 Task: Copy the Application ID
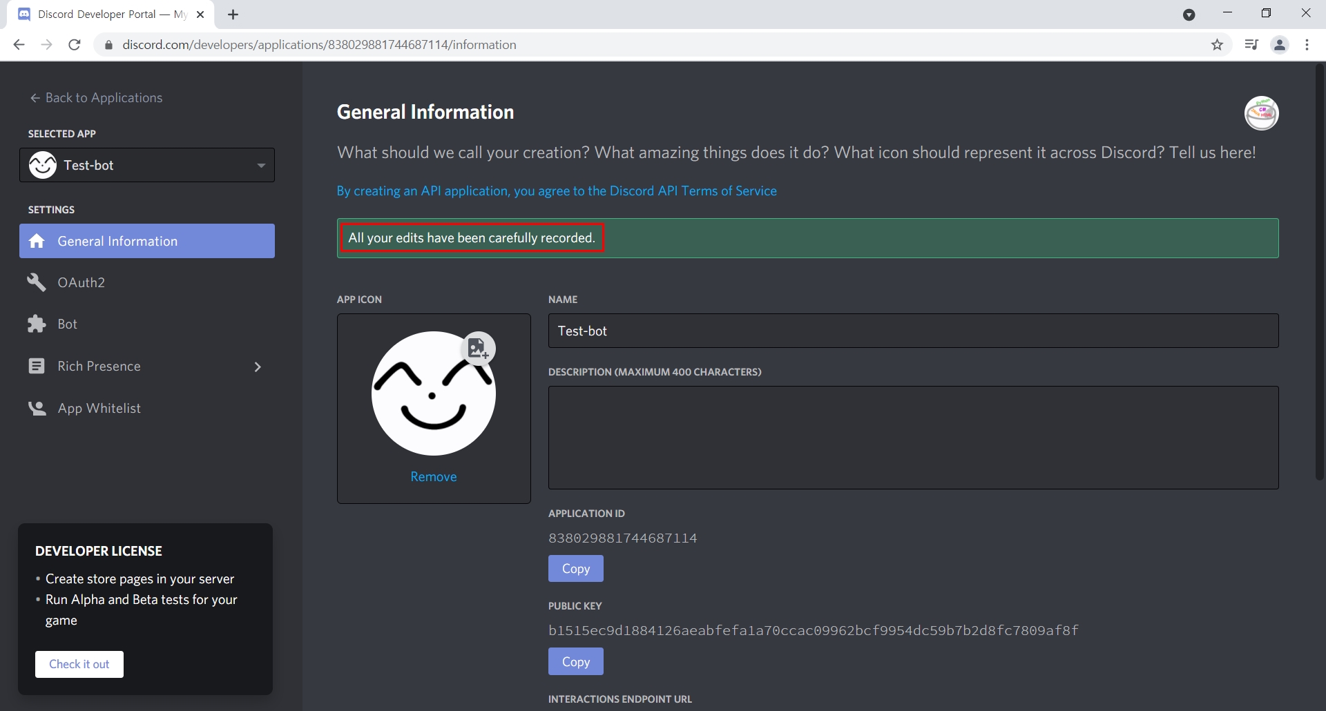click(576, 569)
